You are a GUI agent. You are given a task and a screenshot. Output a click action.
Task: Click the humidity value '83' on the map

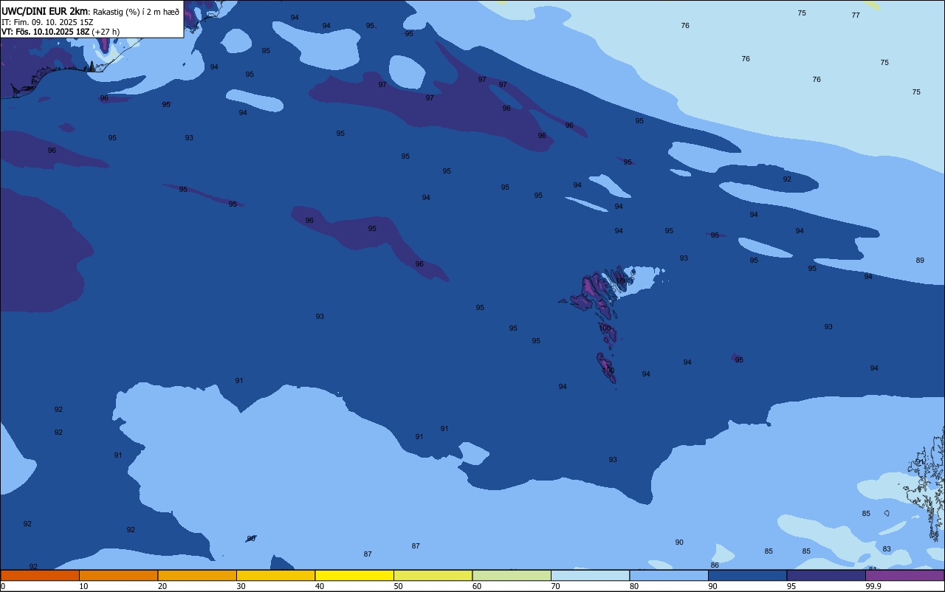click(887, 549)
